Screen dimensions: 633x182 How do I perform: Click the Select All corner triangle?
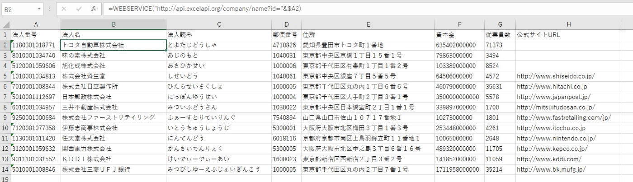(x=5, y=24)
